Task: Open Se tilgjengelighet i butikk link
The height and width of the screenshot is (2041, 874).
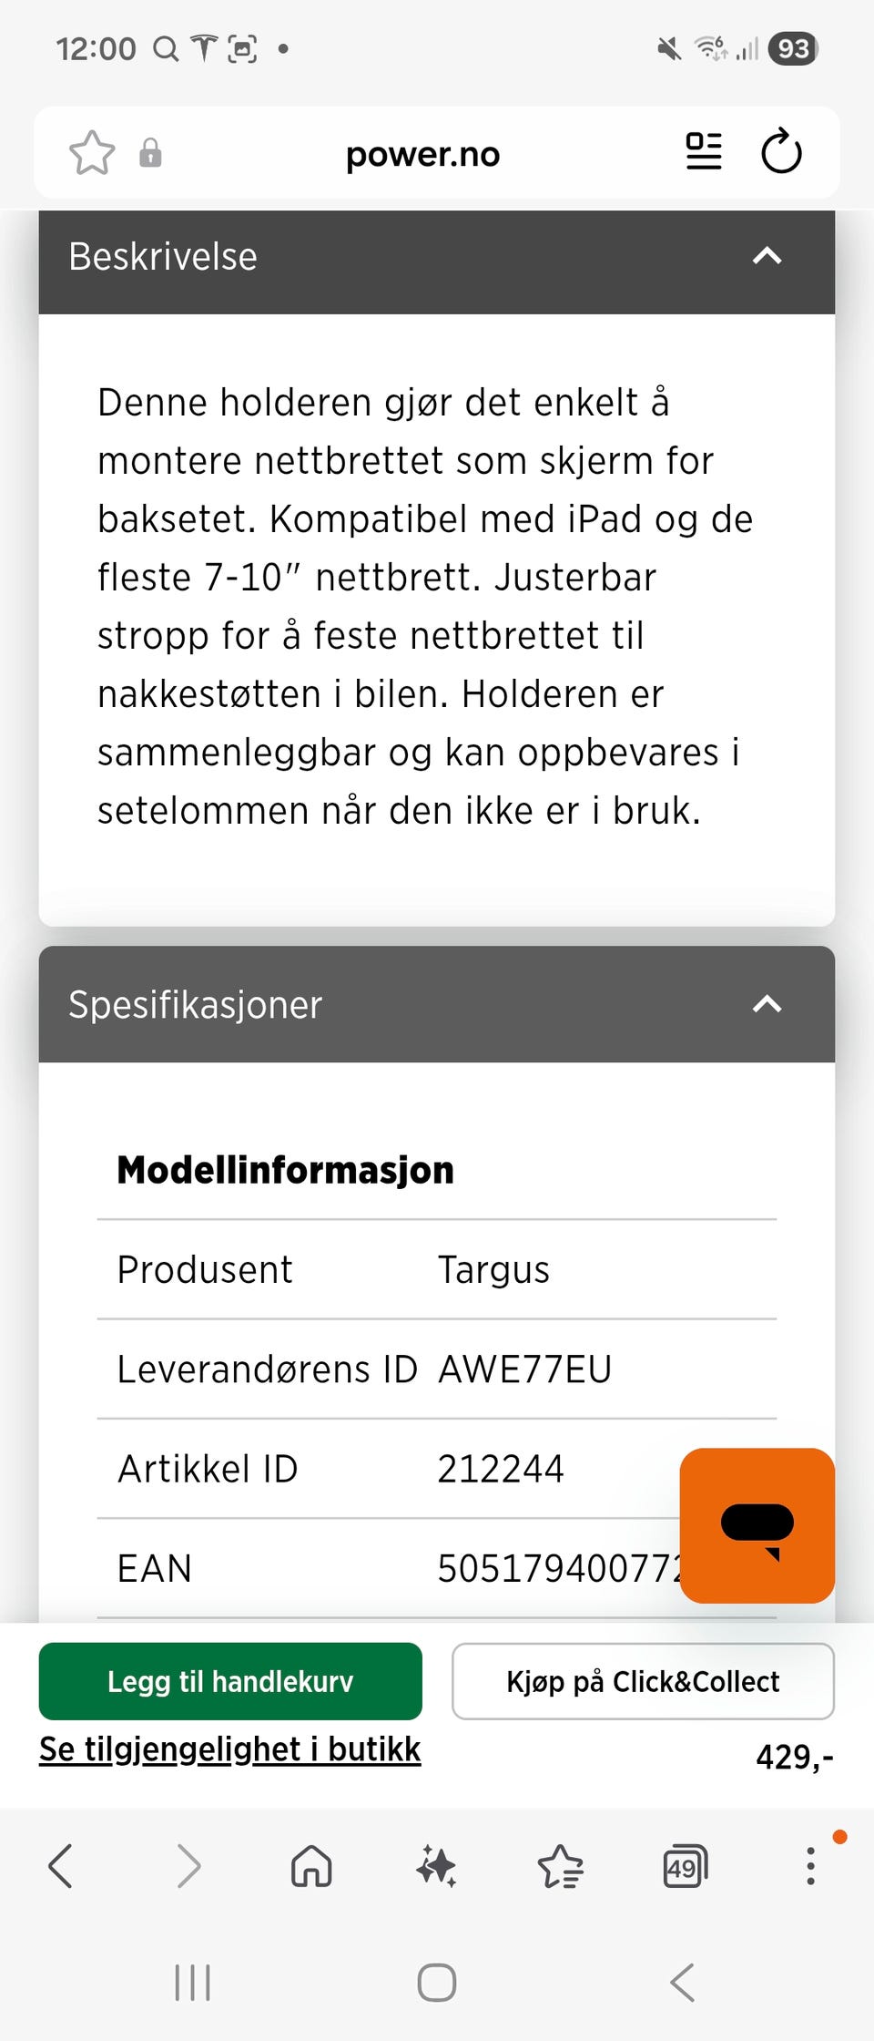Action: pos(229,1749)
